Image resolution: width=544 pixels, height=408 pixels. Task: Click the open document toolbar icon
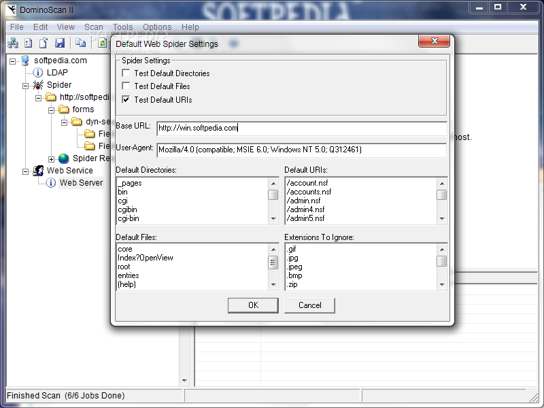(x=44, y=43)
